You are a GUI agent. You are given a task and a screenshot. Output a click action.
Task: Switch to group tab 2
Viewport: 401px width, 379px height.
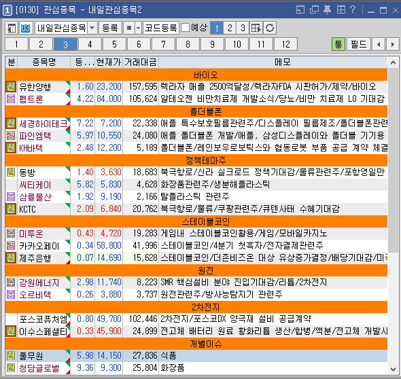(41, 44)
